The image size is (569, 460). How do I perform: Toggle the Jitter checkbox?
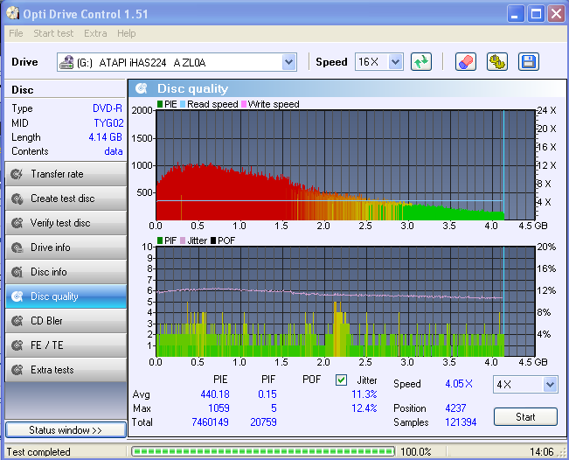point(341,380)
